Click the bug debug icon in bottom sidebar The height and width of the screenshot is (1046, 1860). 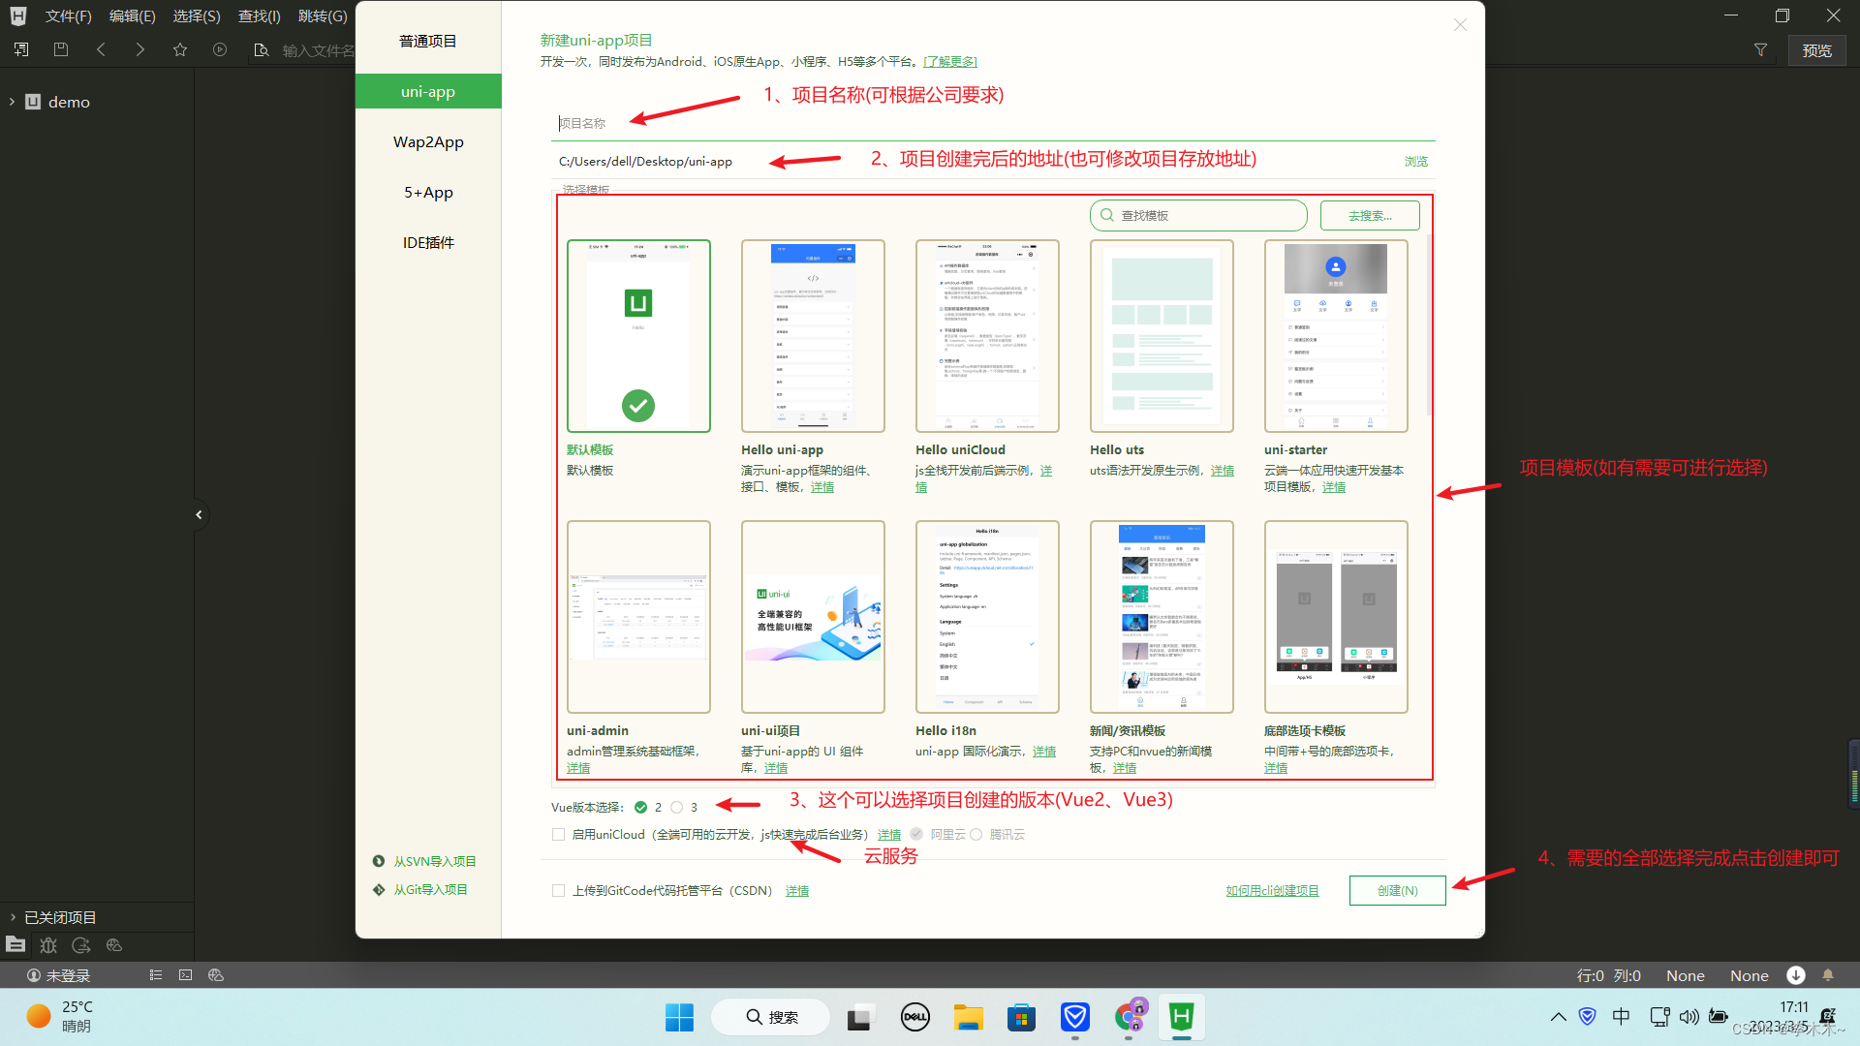[x=48, y=945]
